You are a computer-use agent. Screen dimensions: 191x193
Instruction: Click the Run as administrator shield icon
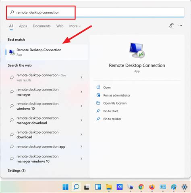(98, 95)
